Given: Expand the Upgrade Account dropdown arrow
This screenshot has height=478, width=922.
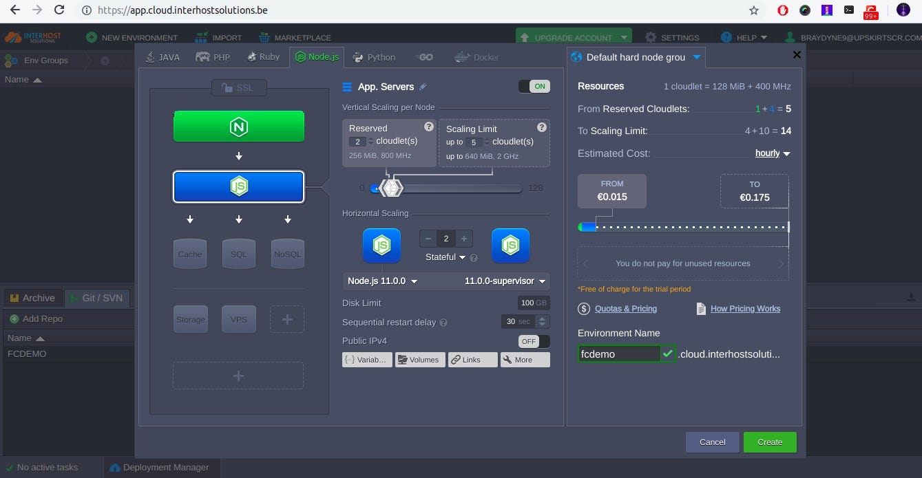Looking at the screenshot, I should click(x=624, y=38).
